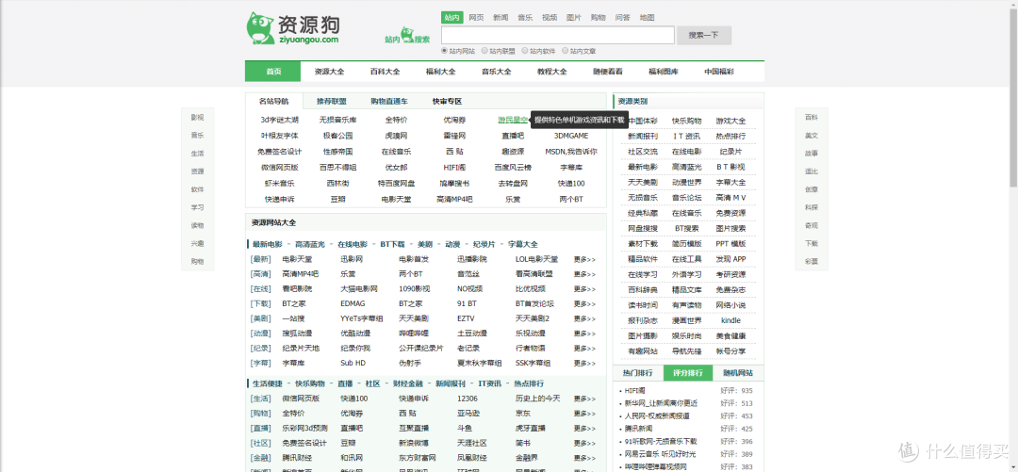Open 91听歌网-无损音乐下载 in the ranking list
The image size is (1018, 472).
pos(660,441)
